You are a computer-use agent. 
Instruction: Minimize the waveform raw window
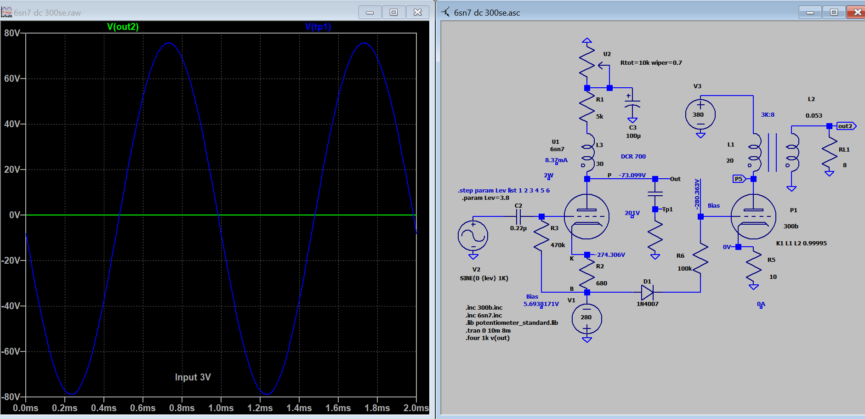[370, 12]
